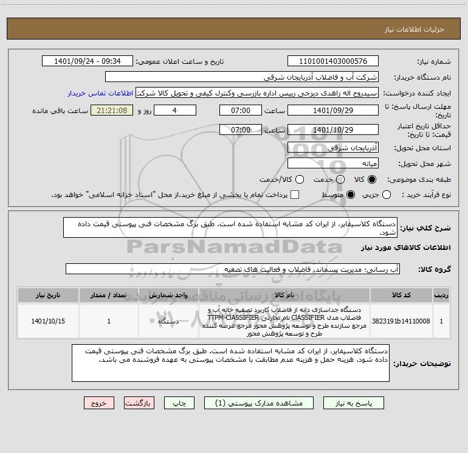
Task: Click the اطلاعات کالاهای مورد نیاز heading
Action: click(x=406, y=247)
